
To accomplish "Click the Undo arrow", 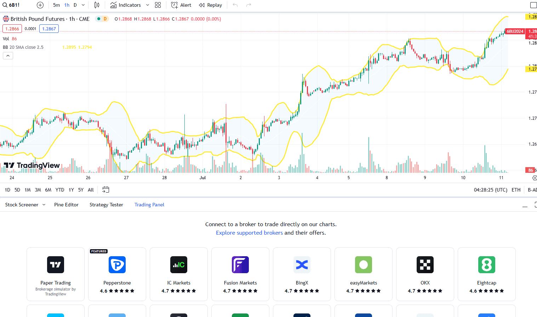I will [x=235, y=5].
